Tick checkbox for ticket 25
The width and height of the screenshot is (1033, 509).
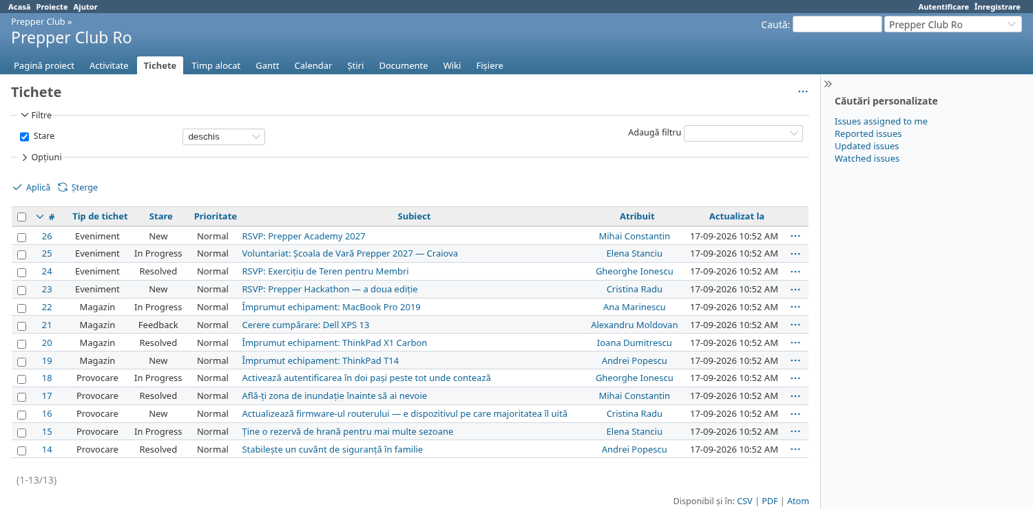22,255
